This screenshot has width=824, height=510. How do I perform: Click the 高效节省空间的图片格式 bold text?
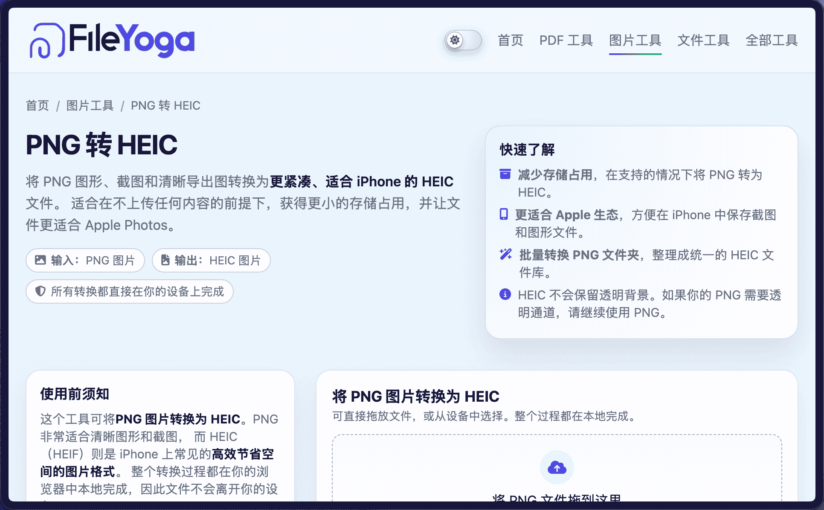[157, 463]
